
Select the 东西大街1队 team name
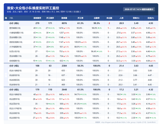coord(15,51)
